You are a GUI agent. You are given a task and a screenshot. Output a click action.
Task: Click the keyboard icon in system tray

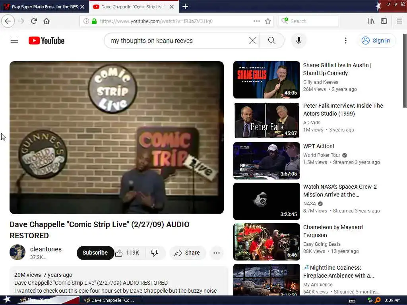coord(352,301)
